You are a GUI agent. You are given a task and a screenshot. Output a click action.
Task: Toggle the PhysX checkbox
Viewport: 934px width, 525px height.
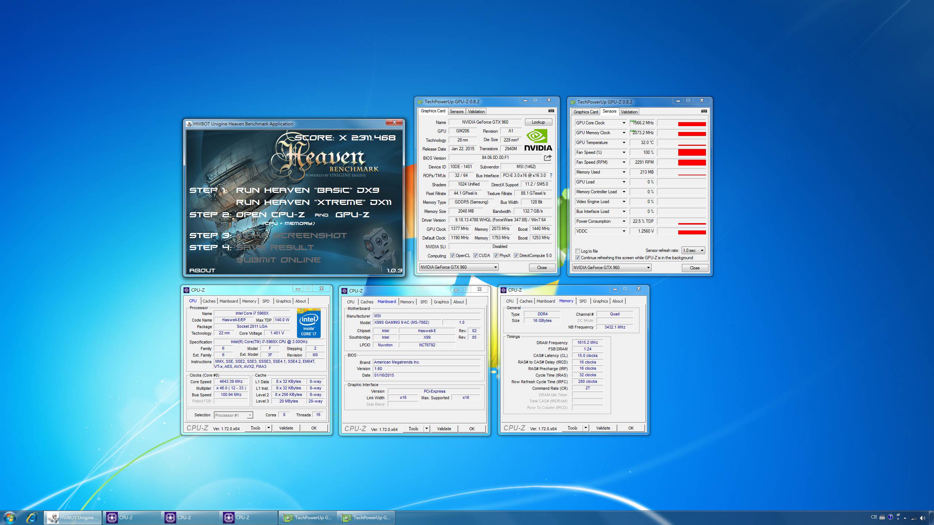point(496,256)
